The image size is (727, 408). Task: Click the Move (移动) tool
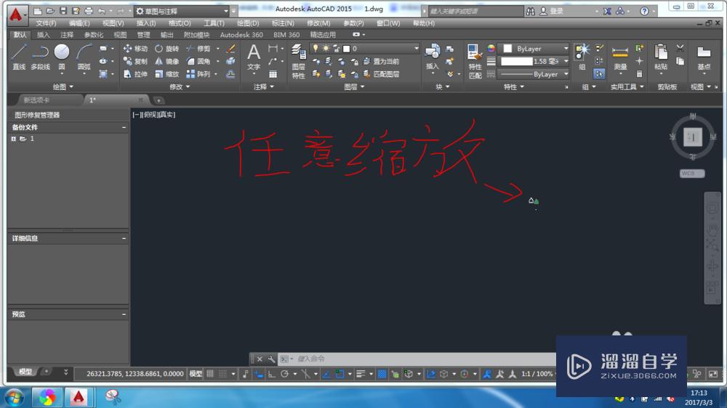pos(135,49)
